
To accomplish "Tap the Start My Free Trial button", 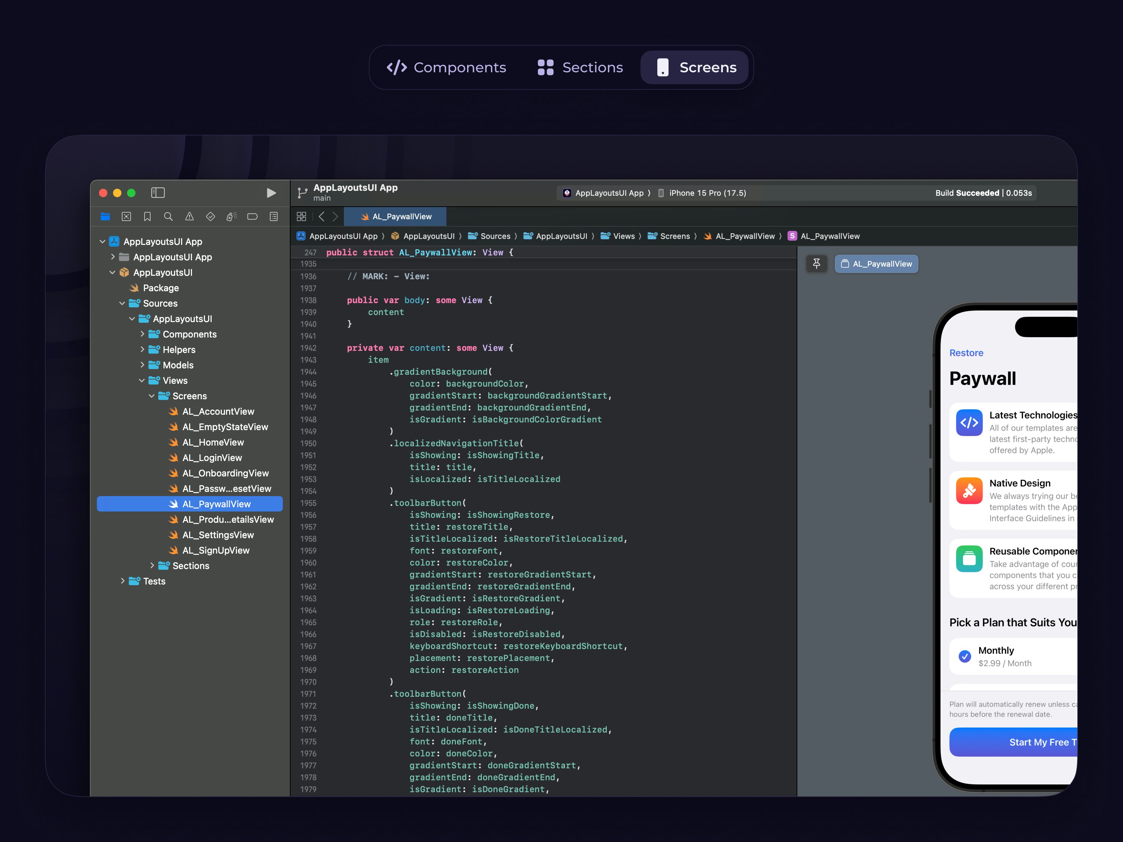I will click(1013, 742).
